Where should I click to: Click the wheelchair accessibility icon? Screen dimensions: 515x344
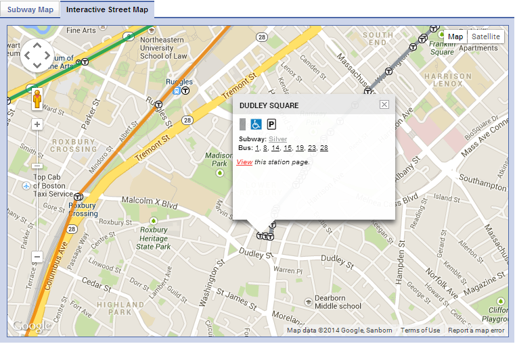256,124
